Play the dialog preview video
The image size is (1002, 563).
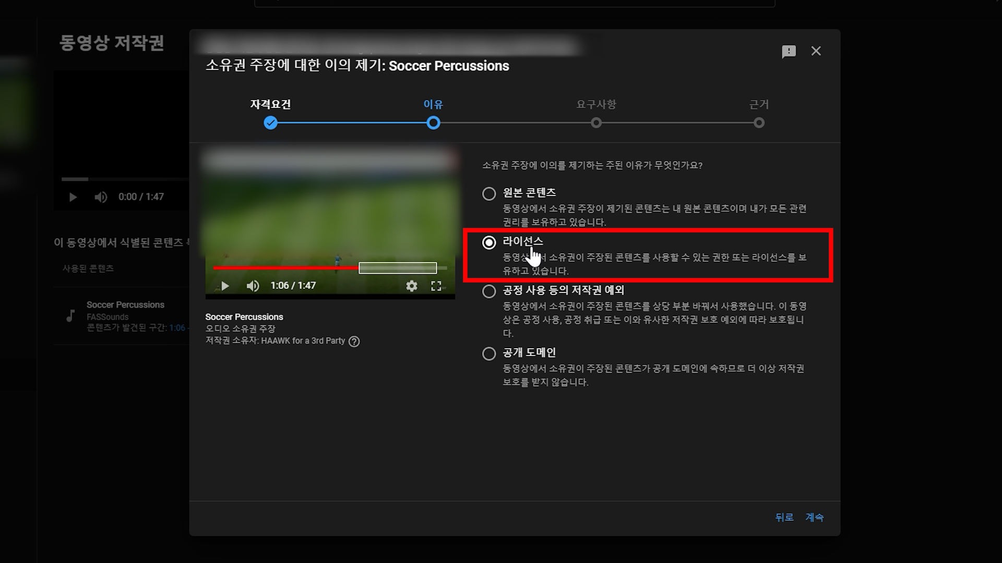tap(225, 286)
